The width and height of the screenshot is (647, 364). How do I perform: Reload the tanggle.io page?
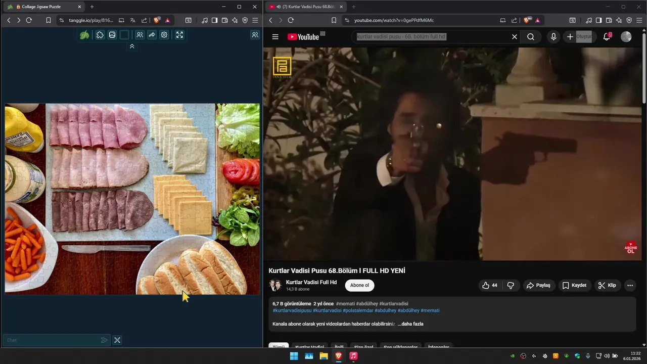click(x=29, y=20)
